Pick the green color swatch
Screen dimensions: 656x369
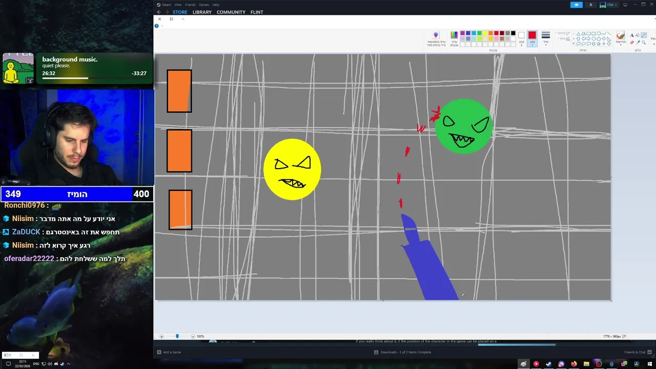(479, 33)
